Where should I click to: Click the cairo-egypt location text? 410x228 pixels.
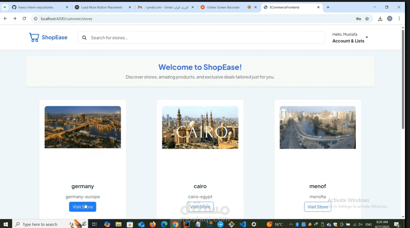click(200, 197)
